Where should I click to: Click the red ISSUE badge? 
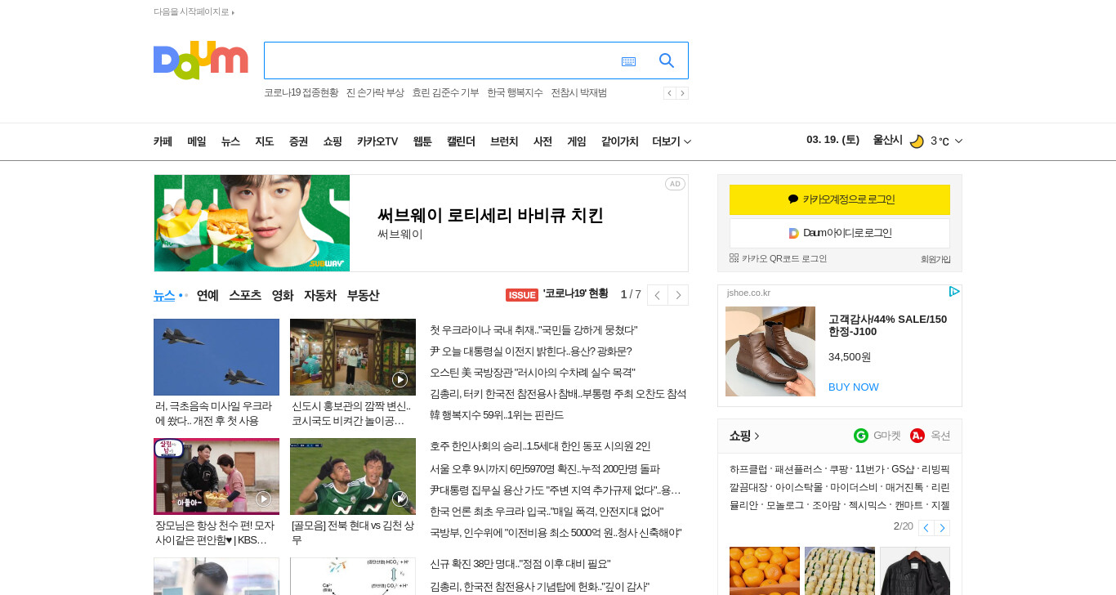[522, 294]
